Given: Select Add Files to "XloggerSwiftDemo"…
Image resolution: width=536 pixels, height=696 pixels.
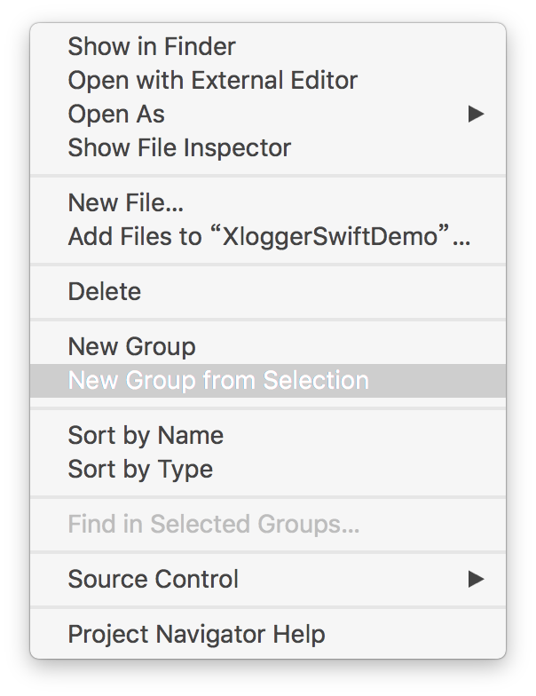Looking at the screenshot, I should coord(270,237).
